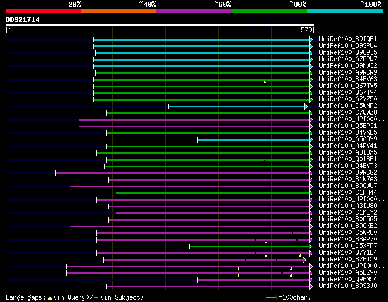Click the white query sequence bar

coord(160,25)
